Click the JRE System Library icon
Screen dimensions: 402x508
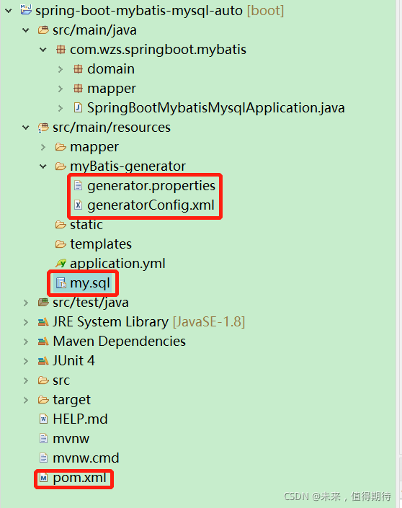coord(43,322)
